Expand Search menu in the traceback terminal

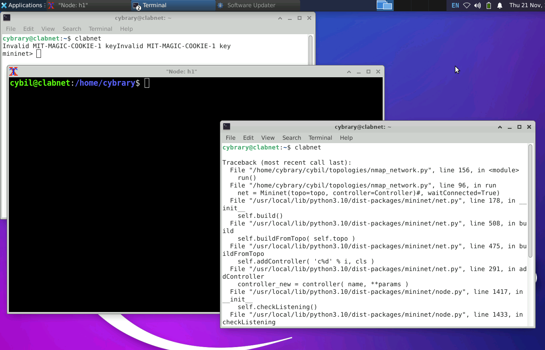[x=291, y=138]
